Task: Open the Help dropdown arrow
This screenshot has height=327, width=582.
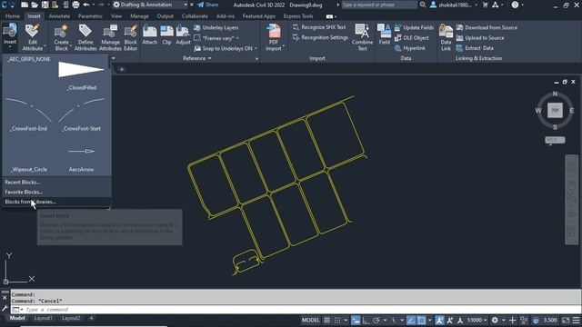Action: coord(522,5)
